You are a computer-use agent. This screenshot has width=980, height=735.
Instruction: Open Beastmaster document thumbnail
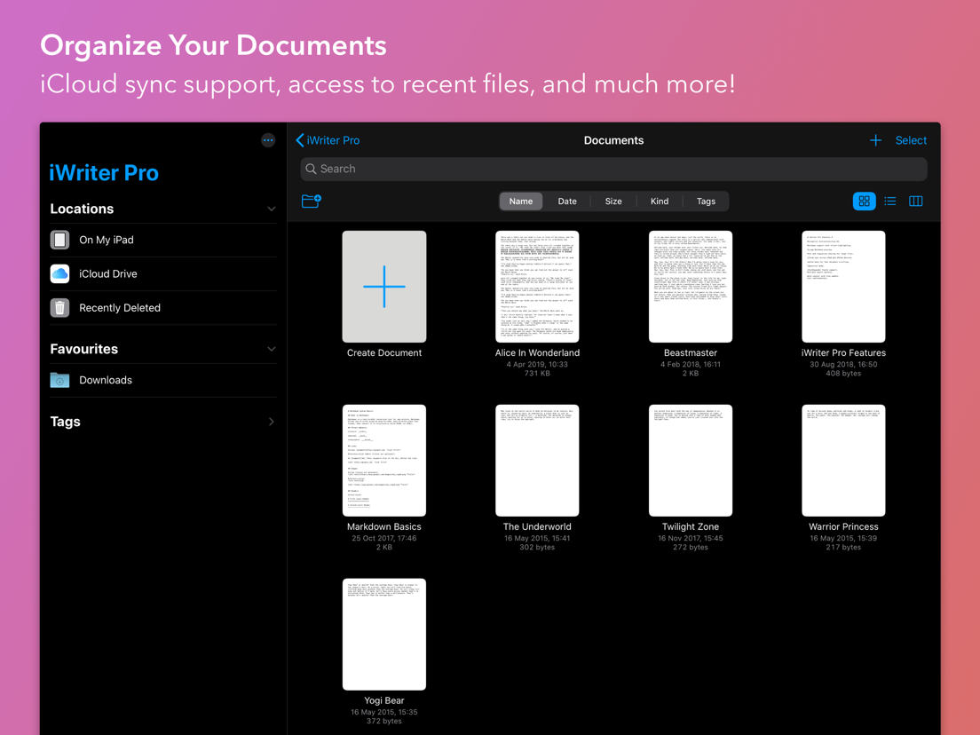point(691,287)
